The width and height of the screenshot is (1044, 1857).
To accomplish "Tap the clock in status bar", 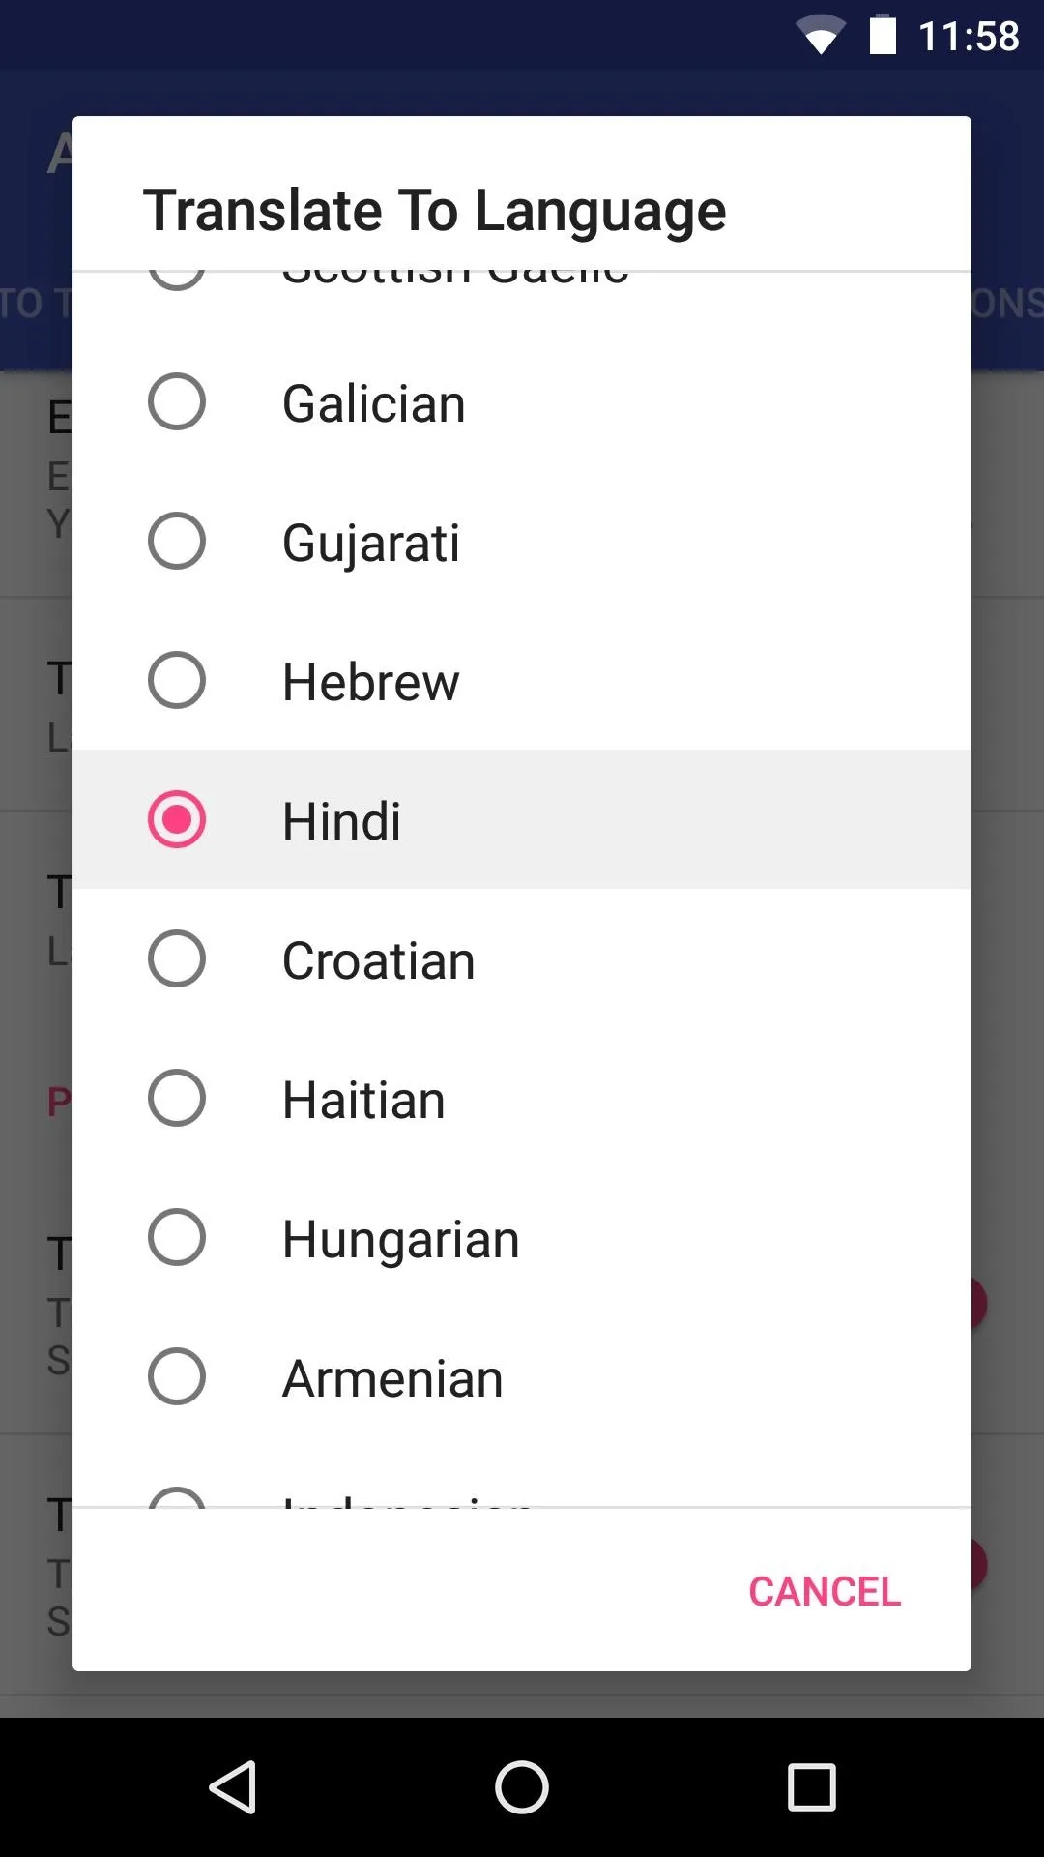I will (969, 37).
